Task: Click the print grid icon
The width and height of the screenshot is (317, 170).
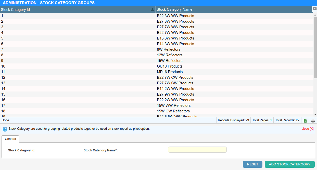Action: coord(313,121)
